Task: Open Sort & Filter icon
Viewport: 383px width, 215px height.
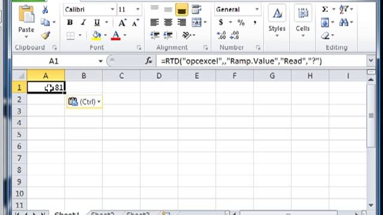Action: pos(344,10)
